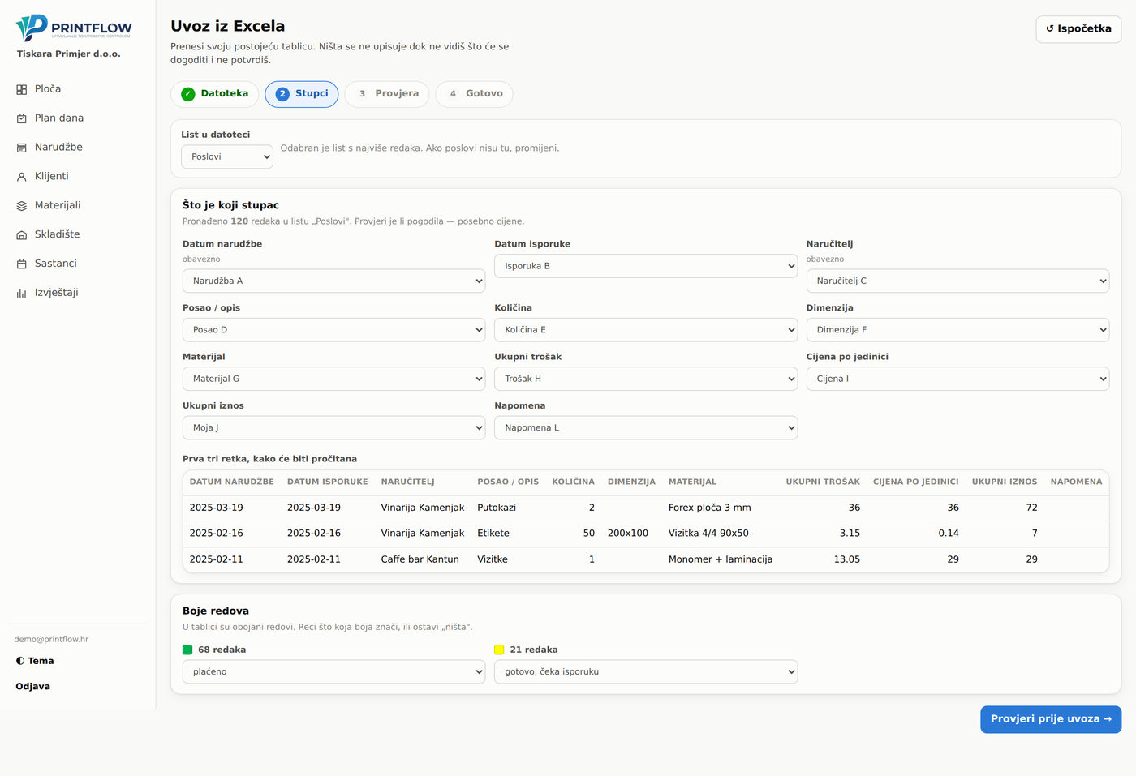Open the Ukupni trošak dropdown
The image size is (1136, 776).
click(x=646, y=379)
